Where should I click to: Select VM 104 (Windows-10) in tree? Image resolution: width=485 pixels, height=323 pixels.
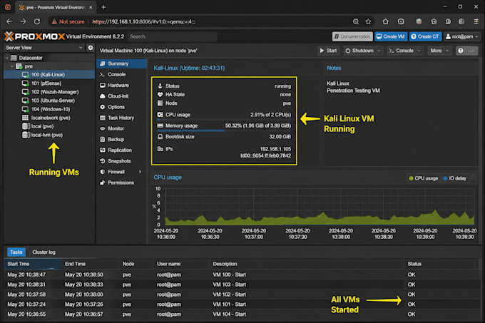click(x=49, y=109)
